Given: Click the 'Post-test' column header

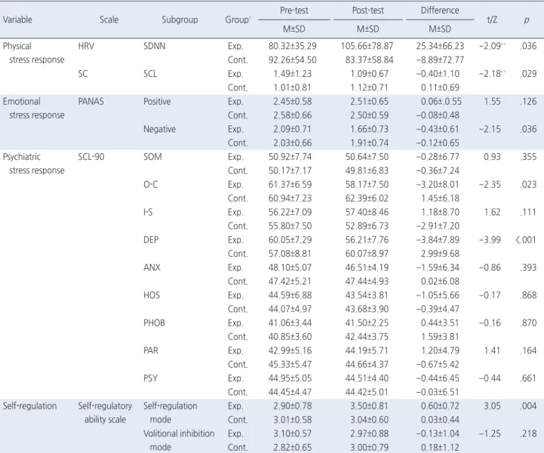Looking at the screenshot, I should click(x=367, y=11).
